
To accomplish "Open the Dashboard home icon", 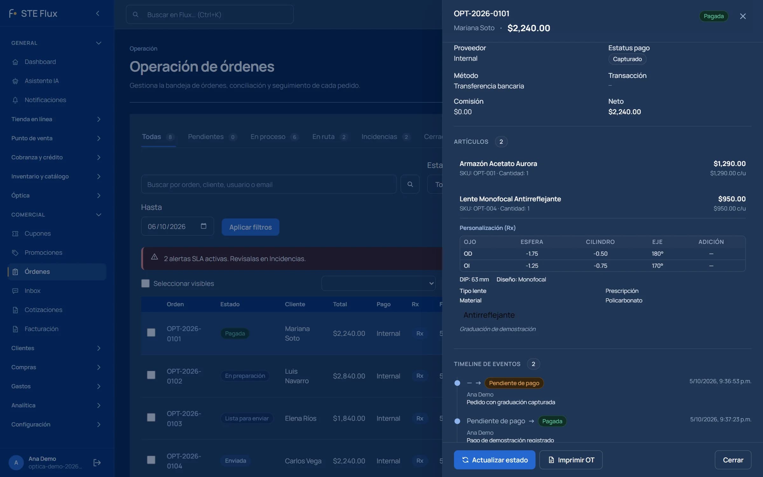I will (x=15, y=62).
